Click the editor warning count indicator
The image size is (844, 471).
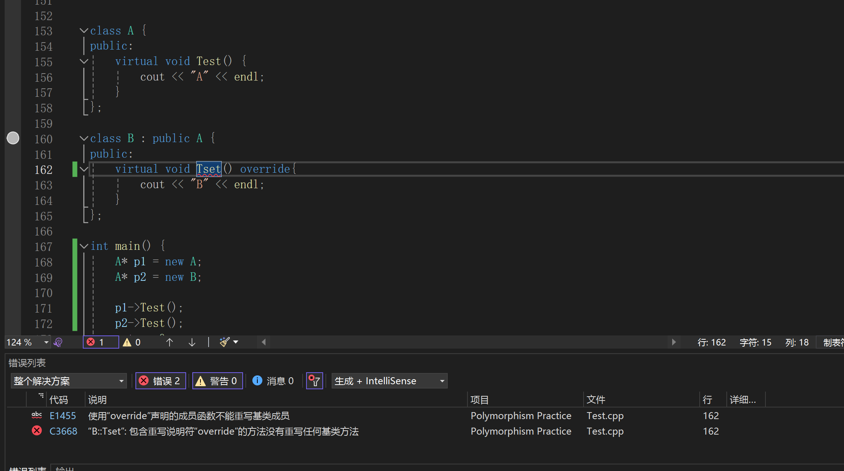(132, 342)
